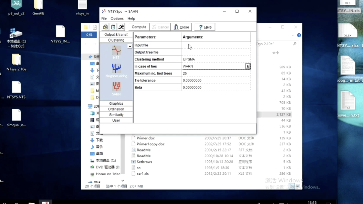Click the first NTSYSpc toolbar icon
The image size is (363, 204).
[105, 27]
